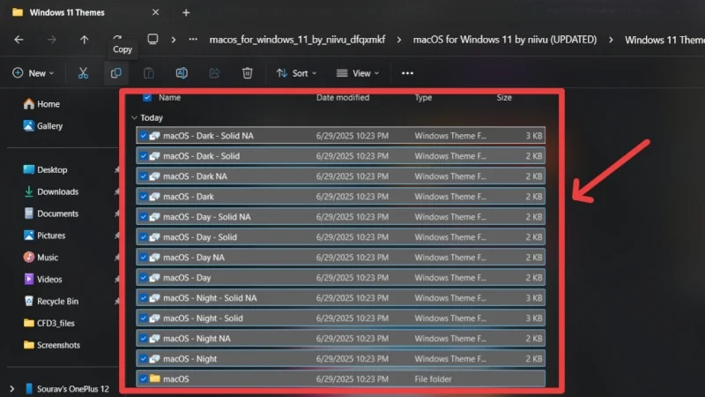Click the Paste clipboard icon
Screen dimensions: 705x397
tap(149, 73)
